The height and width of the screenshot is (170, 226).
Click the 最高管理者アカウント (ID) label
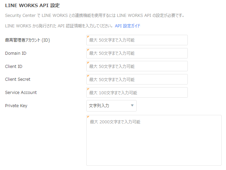pos(27,40)
